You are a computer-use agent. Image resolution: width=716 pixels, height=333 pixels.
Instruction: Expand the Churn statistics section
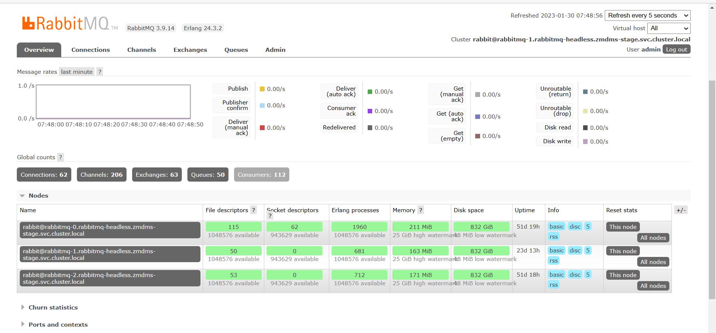pyautogui.click(x=53, y=307)
